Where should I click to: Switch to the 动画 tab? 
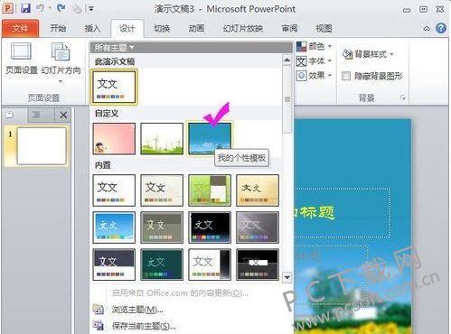[196, 29]
